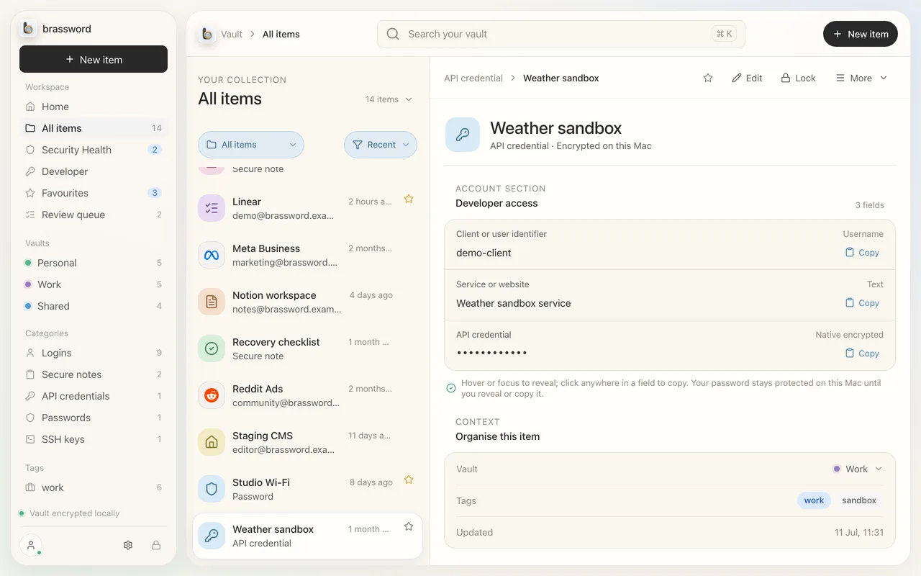Copy the Service or website field

(x=862, y=303)
